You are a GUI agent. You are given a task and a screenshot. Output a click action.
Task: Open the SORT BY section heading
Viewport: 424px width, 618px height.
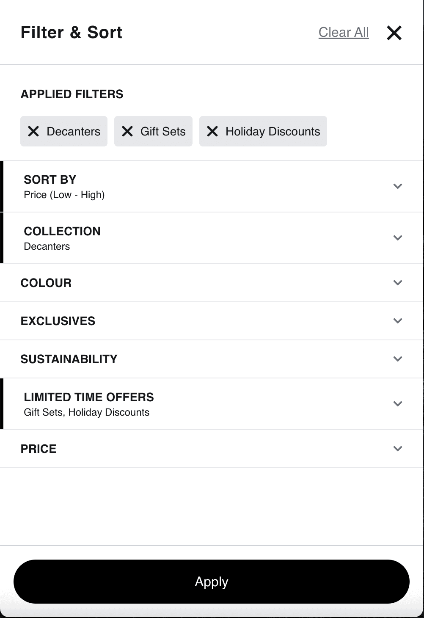pos(50,179)
